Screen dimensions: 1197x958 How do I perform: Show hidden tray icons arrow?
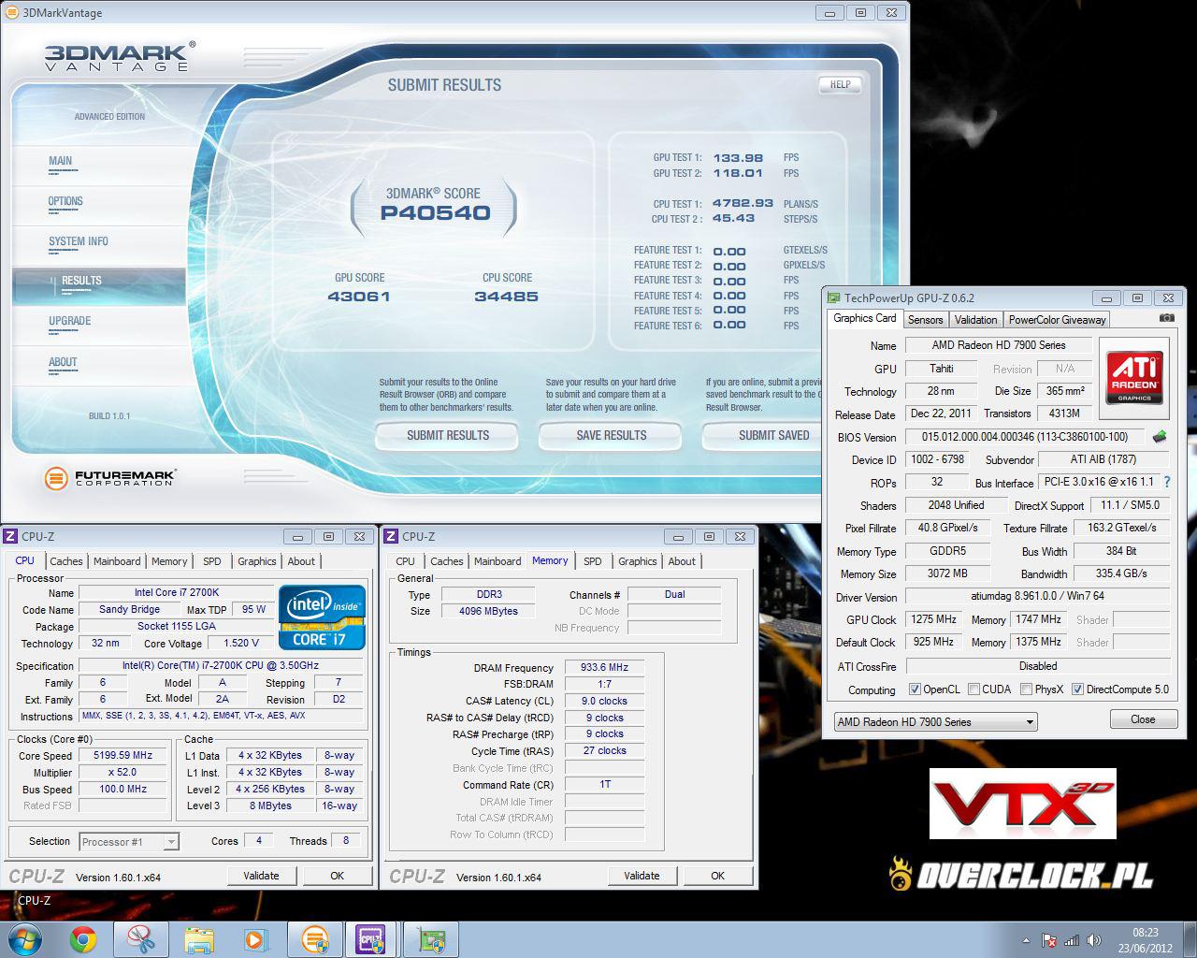(1027, 940)
